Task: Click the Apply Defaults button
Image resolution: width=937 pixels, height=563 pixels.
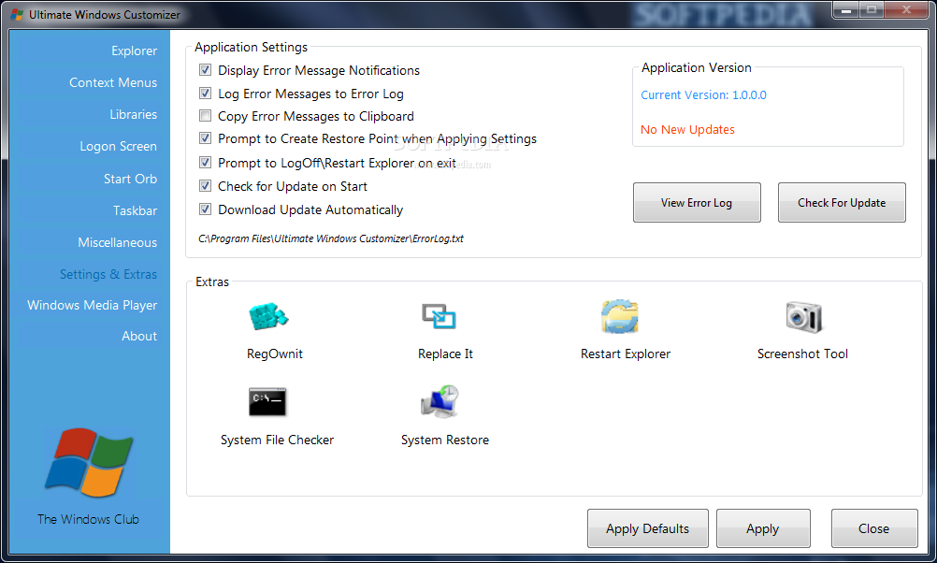Action: pos(648,528)
